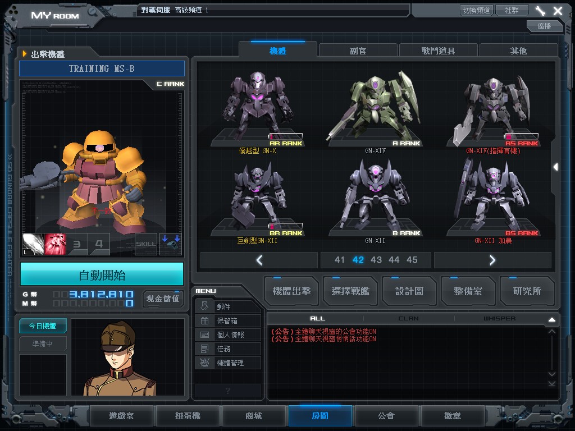Collapse the right side panel arrow
Viewport: 575px width, 431px height.
[555, 167]
